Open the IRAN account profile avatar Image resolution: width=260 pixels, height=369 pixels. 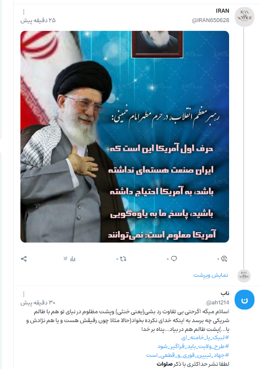[x=245, y=17]
